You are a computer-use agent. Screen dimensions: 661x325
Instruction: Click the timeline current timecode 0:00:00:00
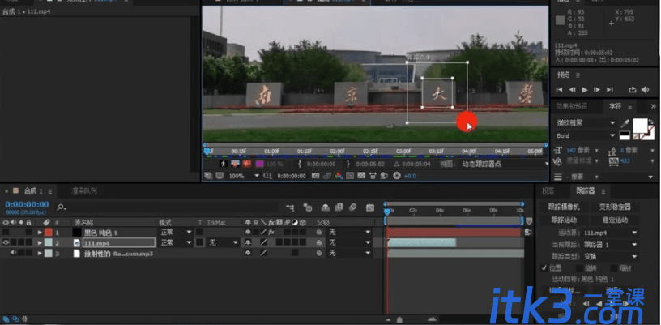(x=27, y=204)
